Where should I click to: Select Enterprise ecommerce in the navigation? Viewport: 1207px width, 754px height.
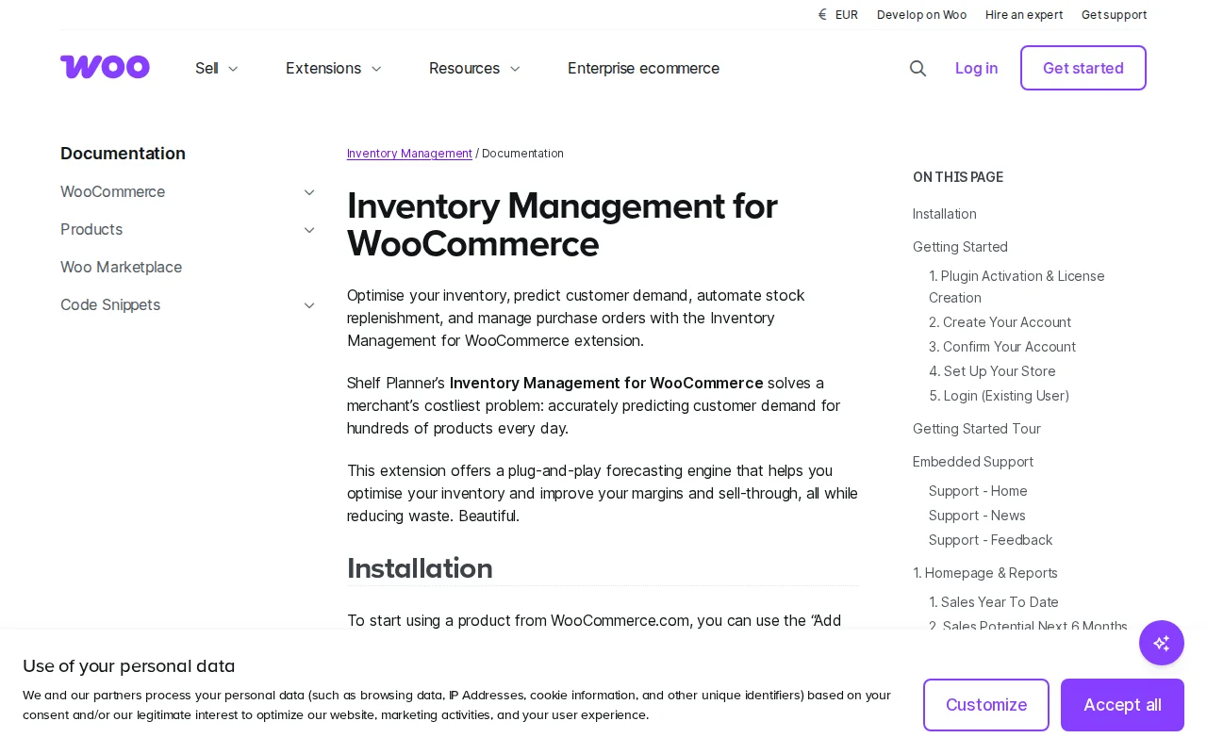643,68
